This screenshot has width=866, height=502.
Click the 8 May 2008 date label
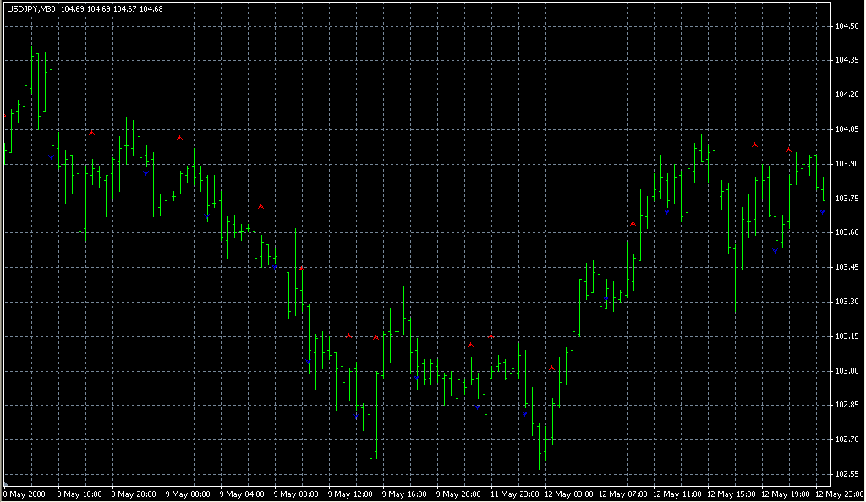(25, 494)
